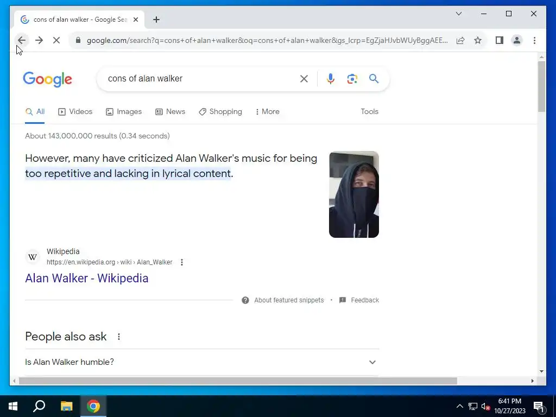Start a voice search with the microphone

pos(331,79)
